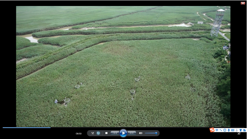
Task: Adjust the volume slider
Action: pyautogui.click(x=151, y=133)
